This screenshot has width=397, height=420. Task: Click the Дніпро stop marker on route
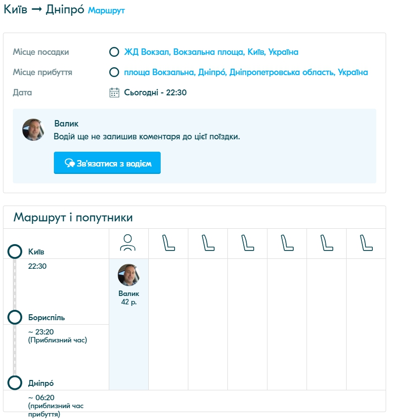click(15, 383)
